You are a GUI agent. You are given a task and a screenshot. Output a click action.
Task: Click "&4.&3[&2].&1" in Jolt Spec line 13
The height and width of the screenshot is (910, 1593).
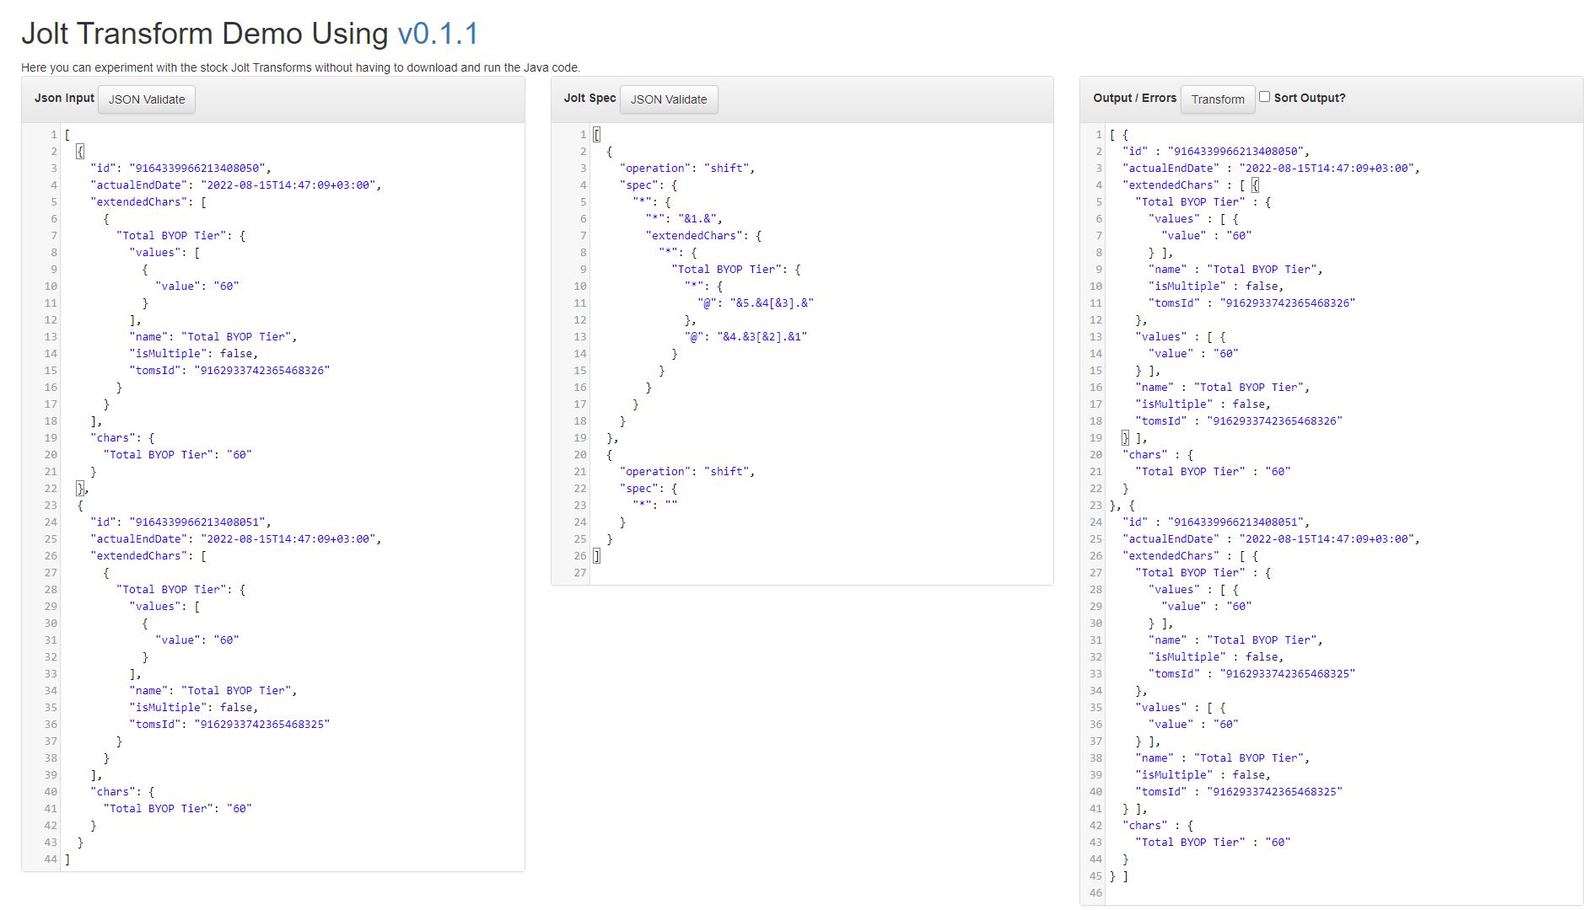(x=762, y=337)
